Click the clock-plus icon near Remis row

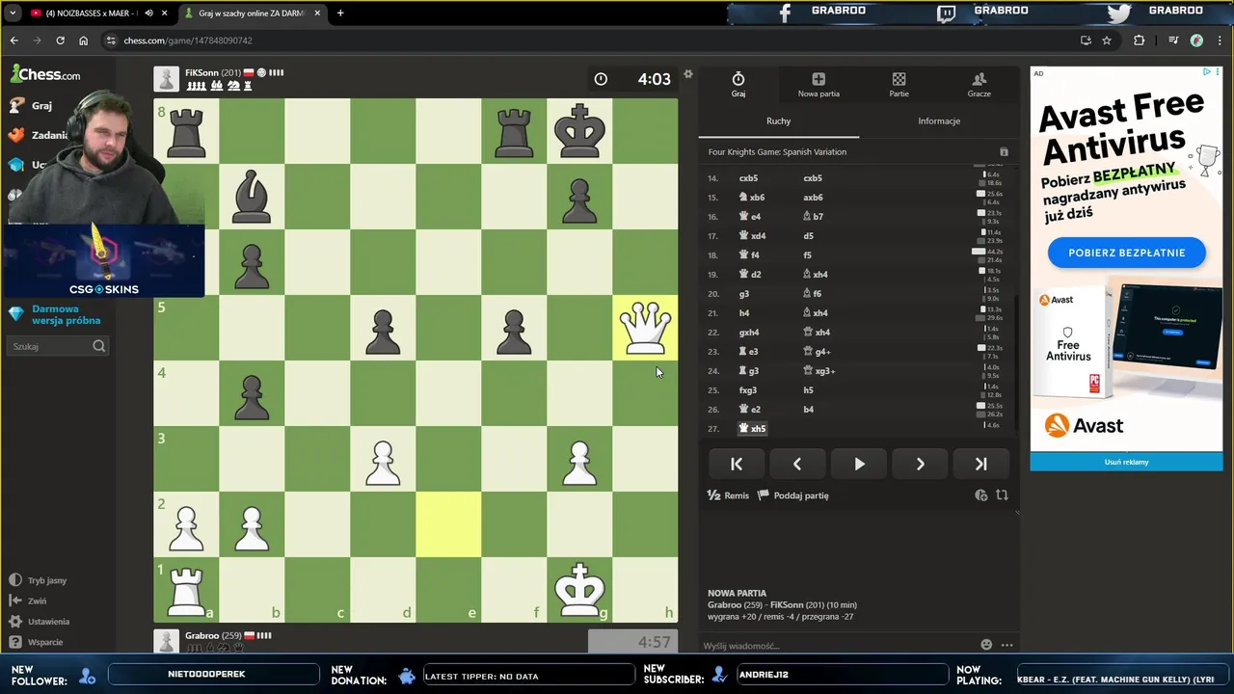980,495
